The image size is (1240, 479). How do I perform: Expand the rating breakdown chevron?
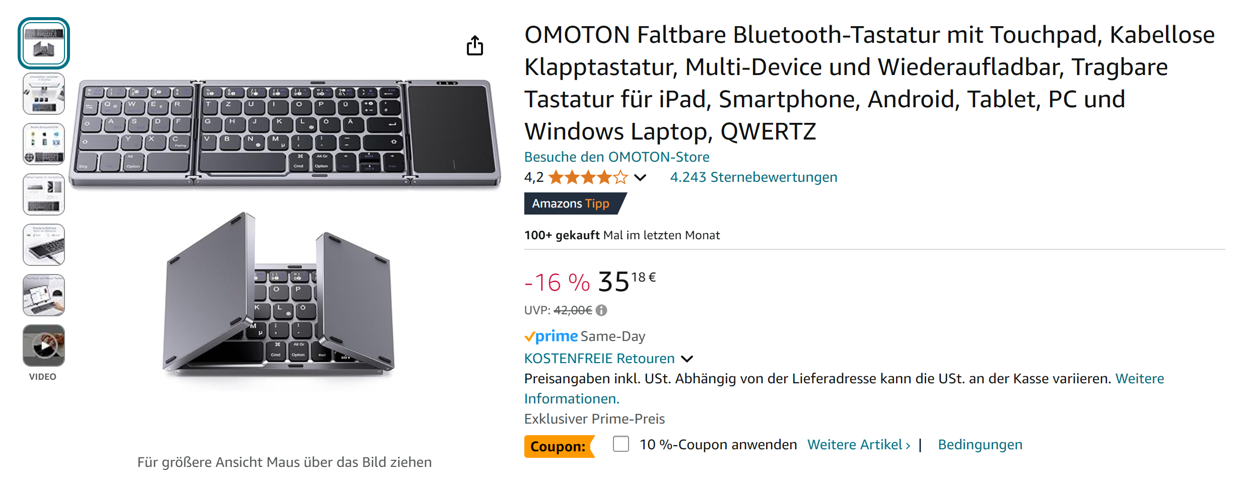click(640, 177)
